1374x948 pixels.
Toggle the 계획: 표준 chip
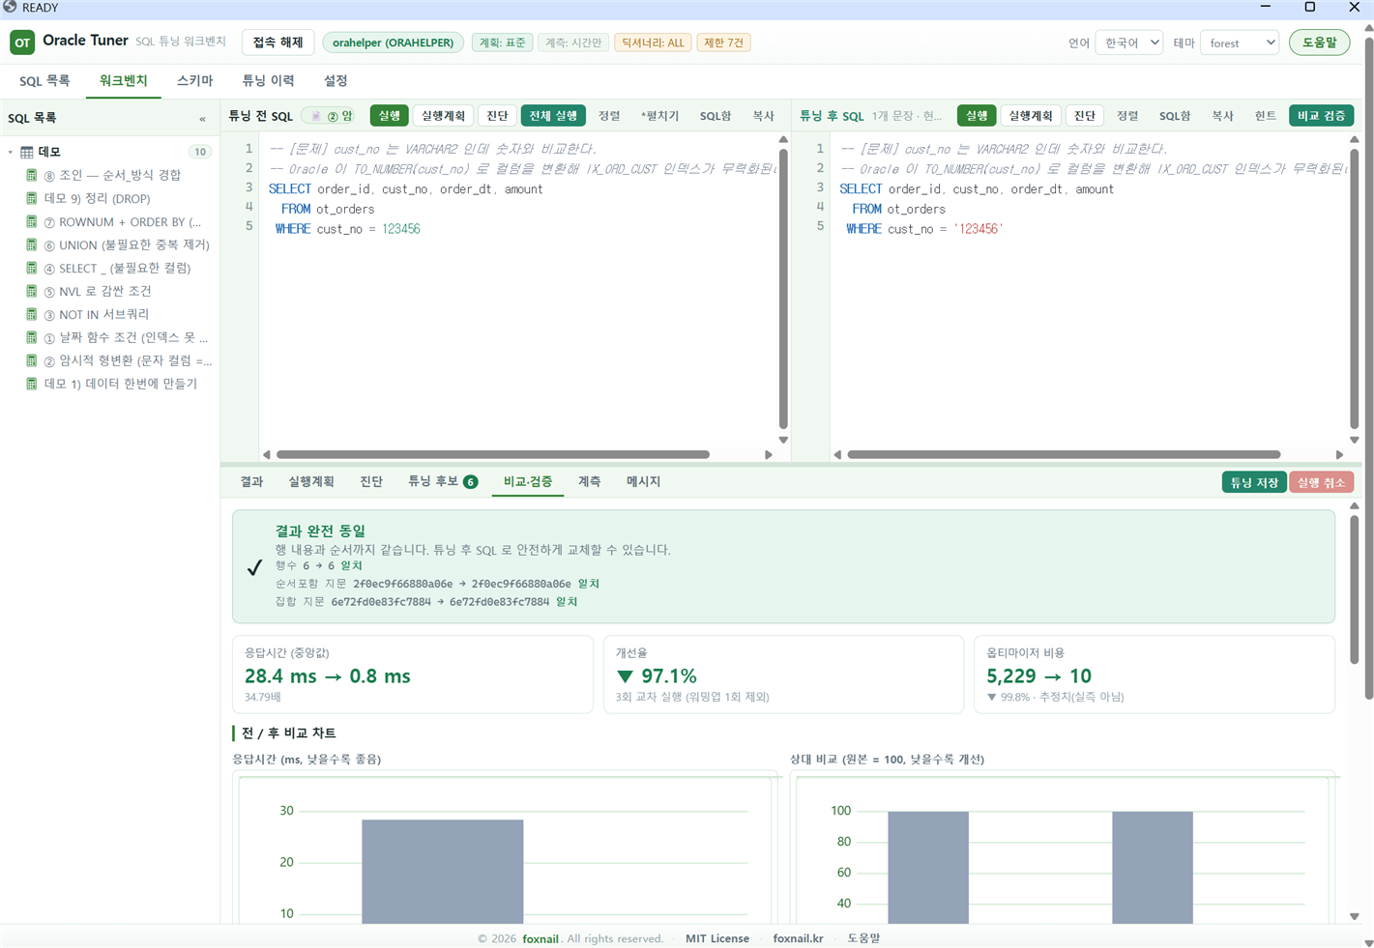coord(502,43)
